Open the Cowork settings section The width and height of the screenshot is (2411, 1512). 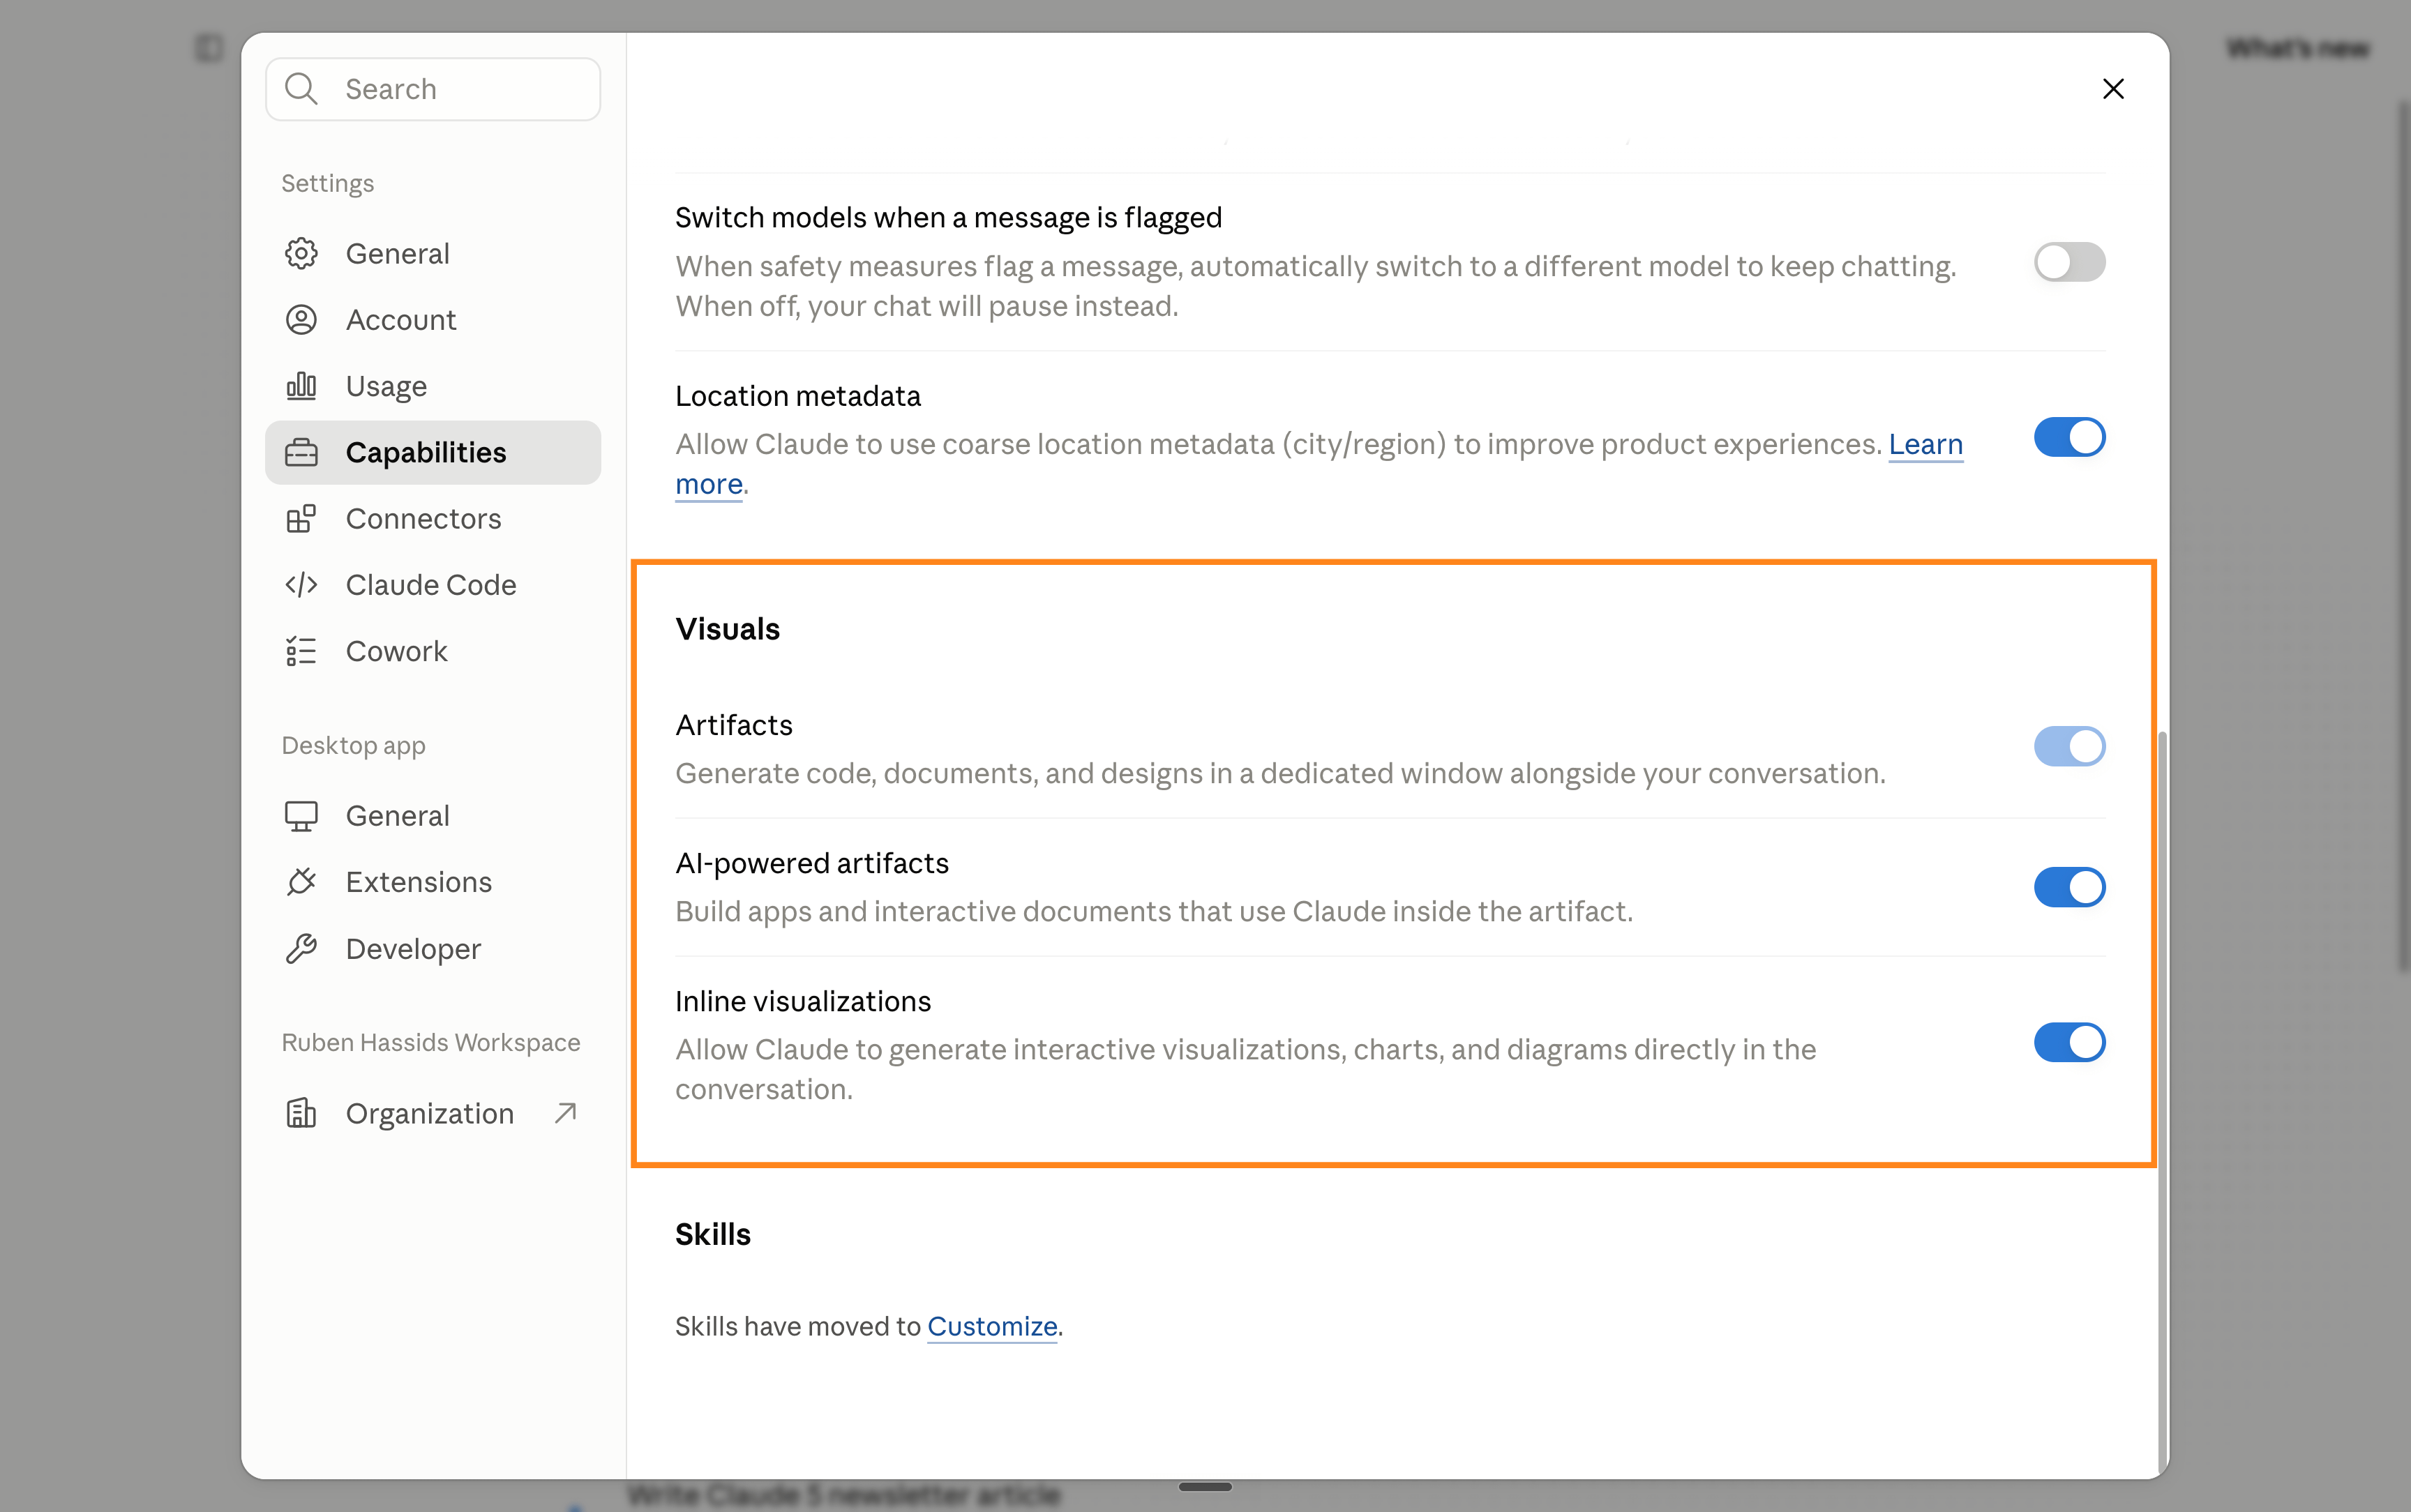433,651
